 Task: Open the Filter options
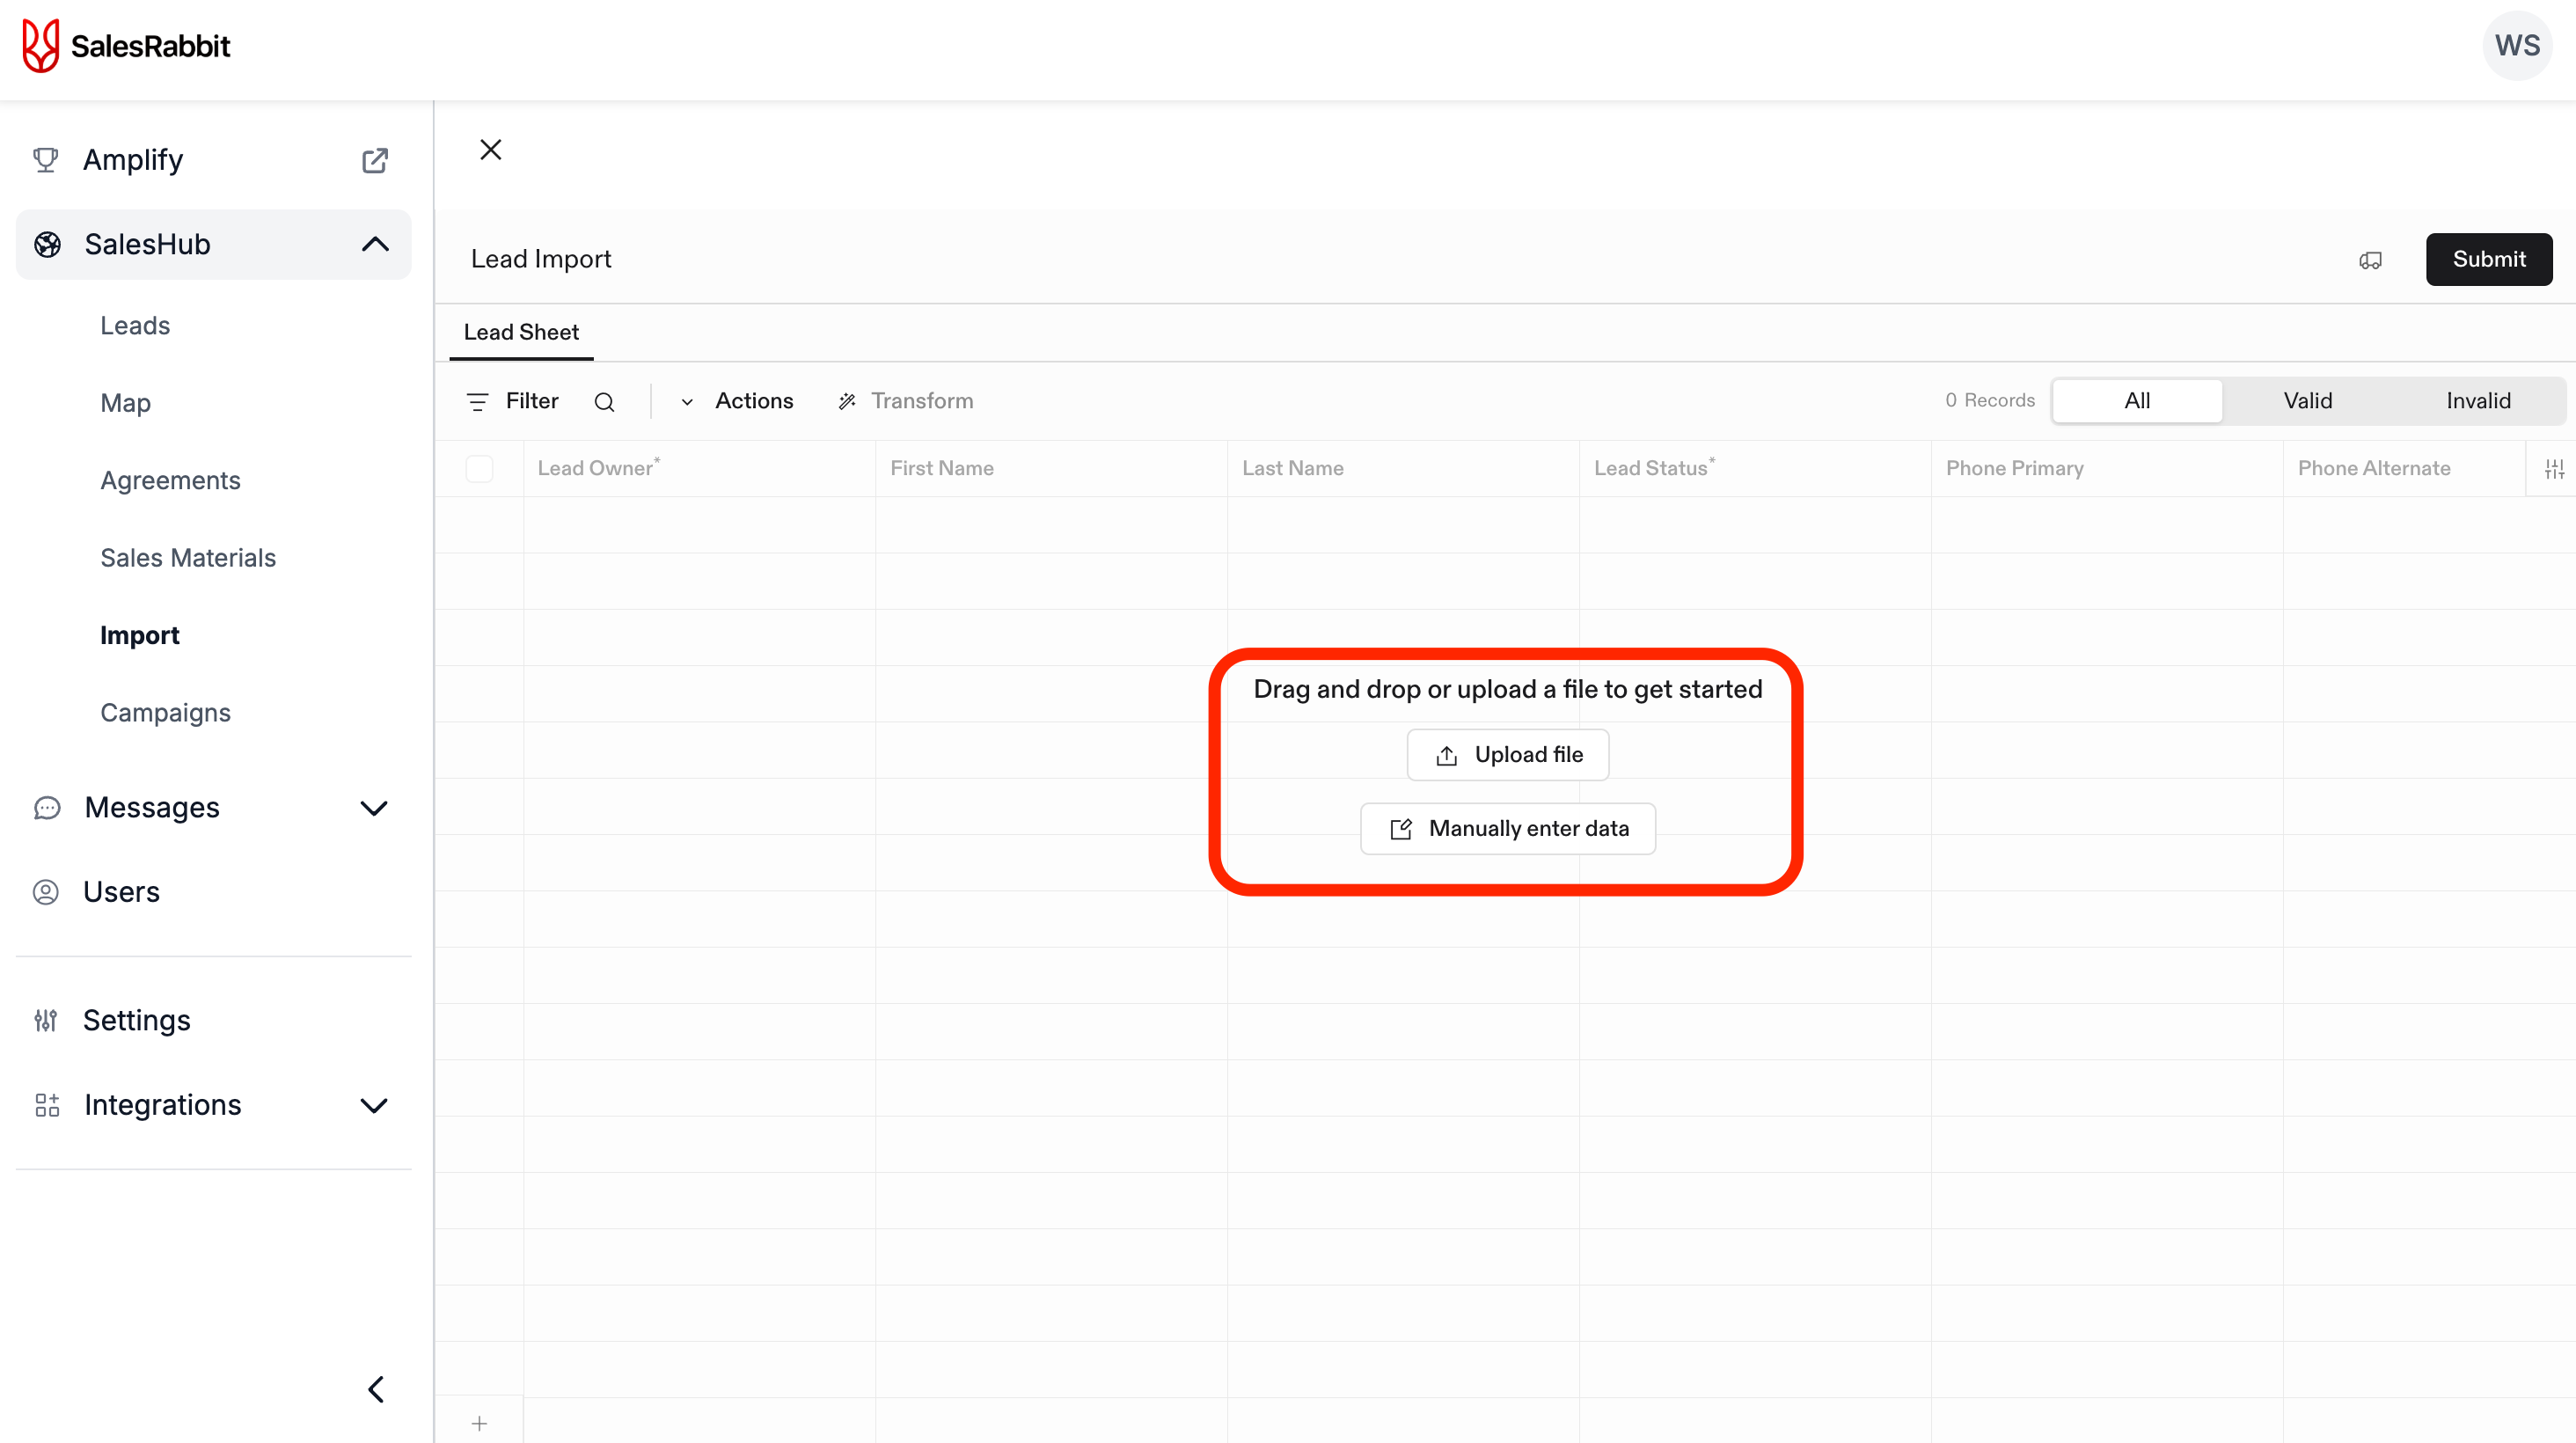point(512,401)
